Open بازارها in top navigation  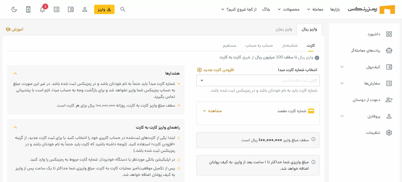click(335, 9)
